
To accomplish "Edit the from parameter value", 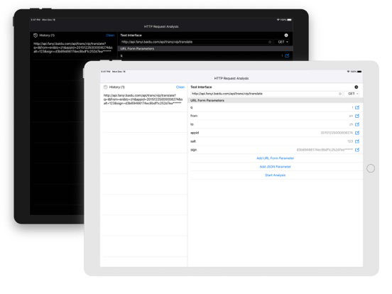I will (x=357, y=116).
